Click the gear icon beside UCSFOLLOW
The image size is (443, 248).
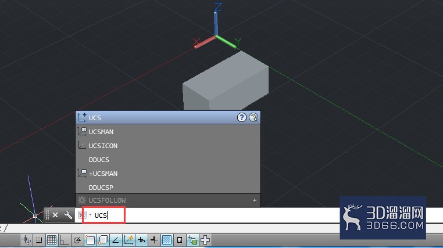[x=82, y=200]
